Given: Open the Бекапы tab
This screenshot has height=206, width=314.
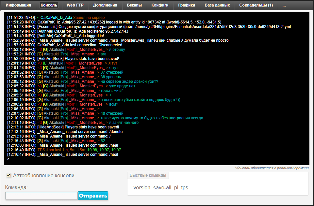Looking at the screenshot, I should click(x=134, y=5).
